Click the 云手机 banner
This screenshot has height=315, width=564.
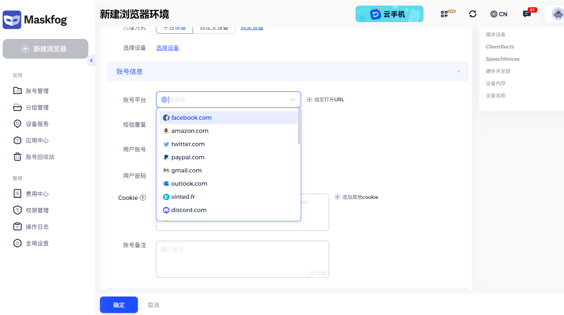pos(389,14)
